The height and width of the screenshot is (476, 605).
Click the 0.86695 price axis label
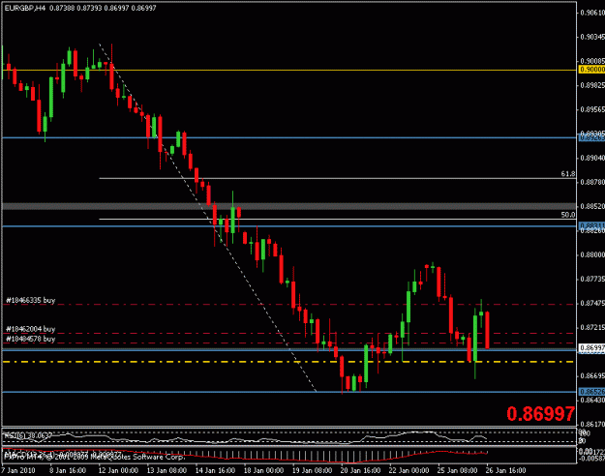[x=592, y=375]
